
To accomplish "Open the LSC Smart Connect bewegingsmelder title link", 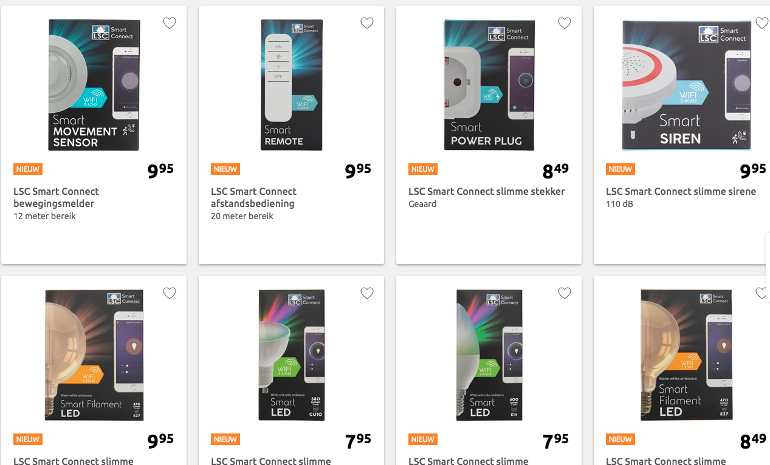I will click(56, 197).
